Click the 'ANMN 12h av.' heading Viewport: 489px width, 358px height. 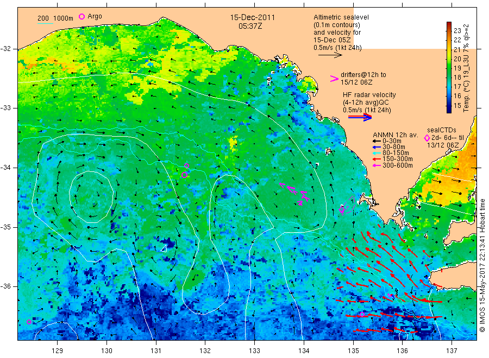(396, 135)
